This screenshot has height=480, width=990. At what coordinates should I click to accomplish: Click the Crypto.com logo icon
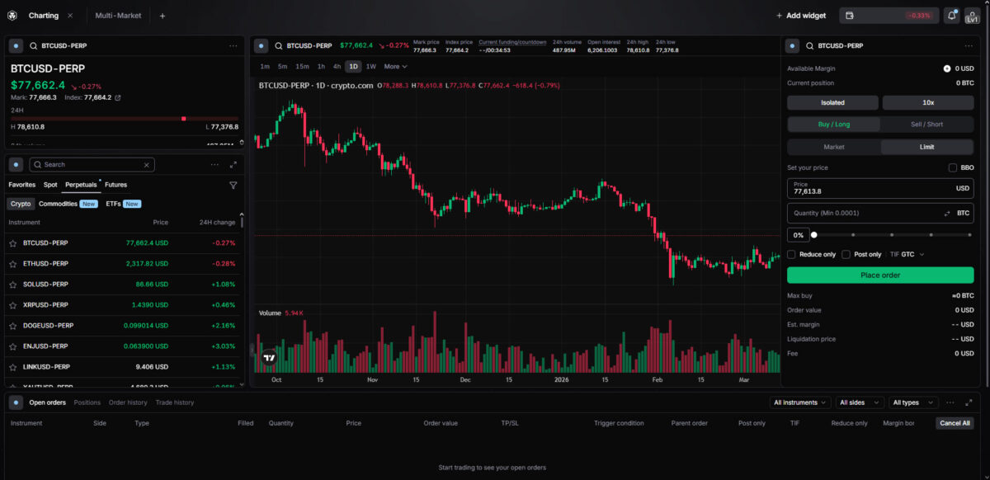click(x=12, y=15)
